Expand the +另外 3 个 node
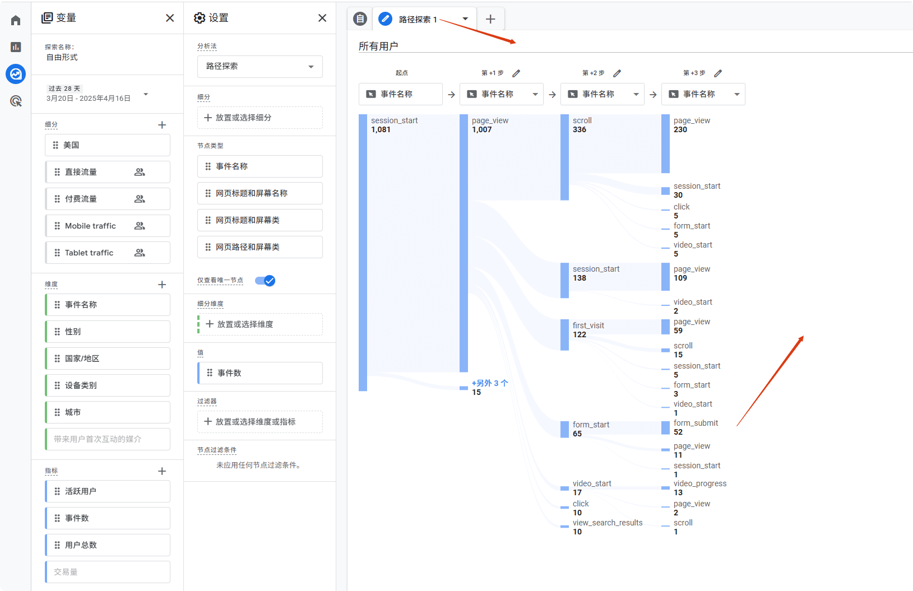The height and width of the screenshot is (591, 913). coord(490,383)
